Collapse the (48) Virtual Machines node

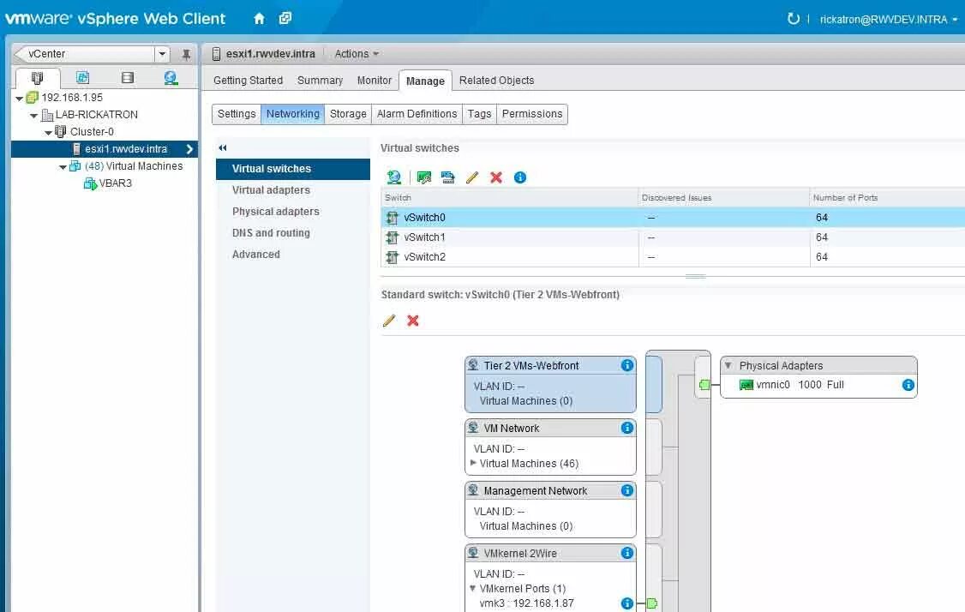pyautogui.click(x=63, y=167)
